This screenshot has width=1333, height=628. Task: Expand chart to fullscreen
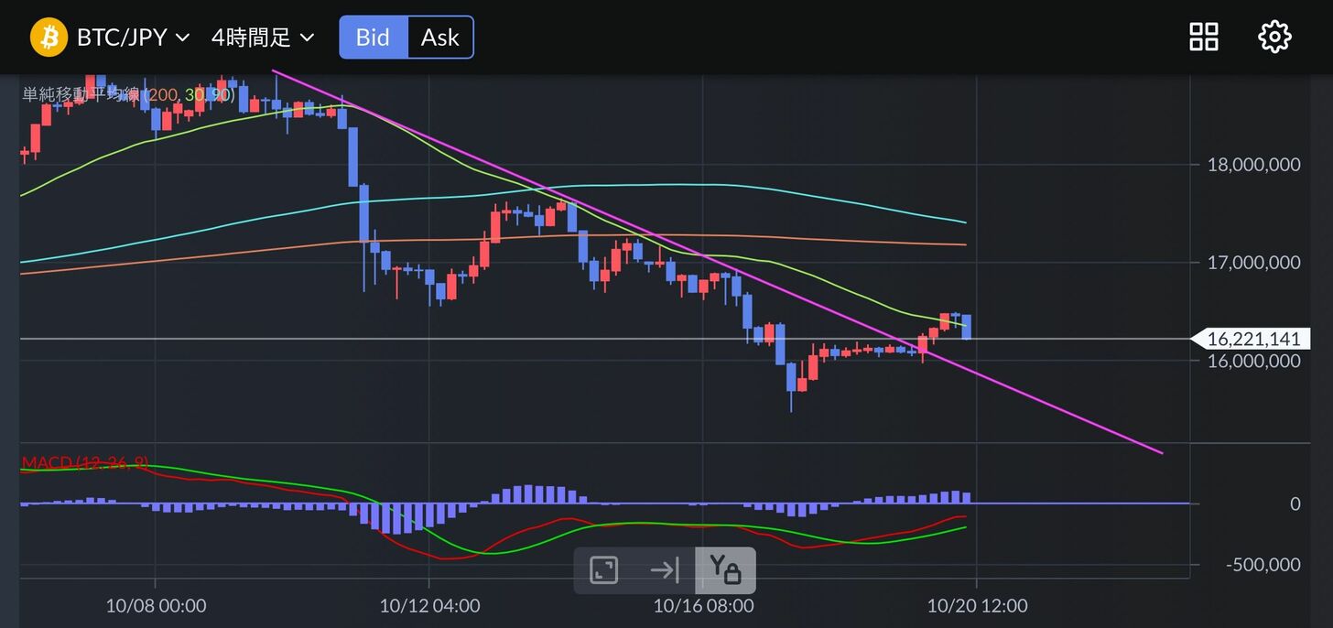click(x=603, y=570)
